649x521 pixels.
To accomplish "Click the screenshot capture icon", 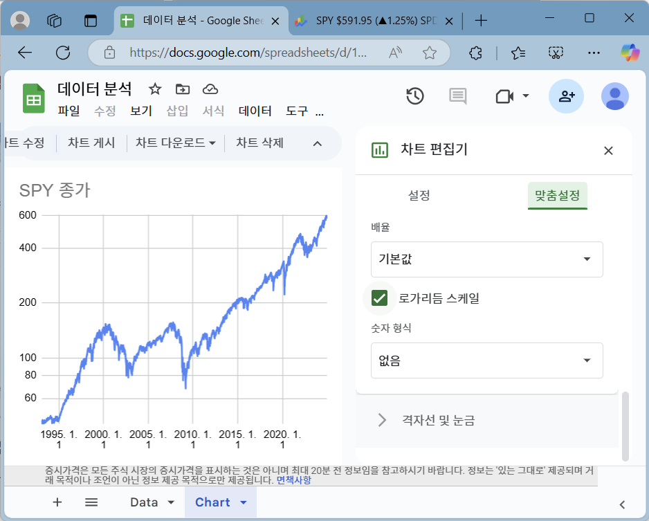I will point(556,53).
